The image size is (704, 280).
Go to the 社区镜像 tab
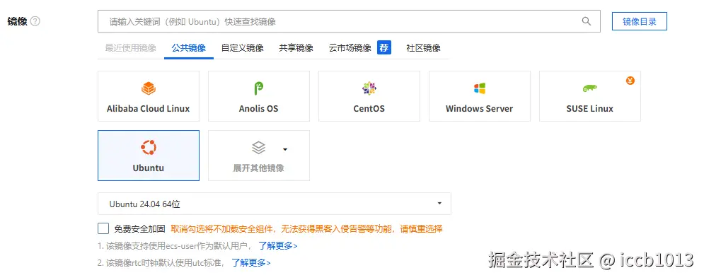423,48
